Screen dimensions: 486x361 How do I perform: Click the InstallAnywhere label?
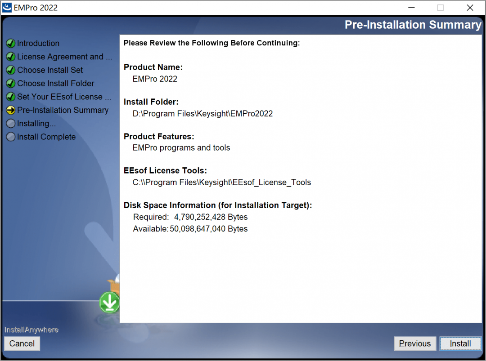[x=31, y=330]
